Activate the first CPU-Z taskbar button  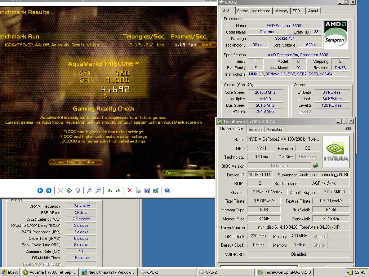(x=167, y=272)
